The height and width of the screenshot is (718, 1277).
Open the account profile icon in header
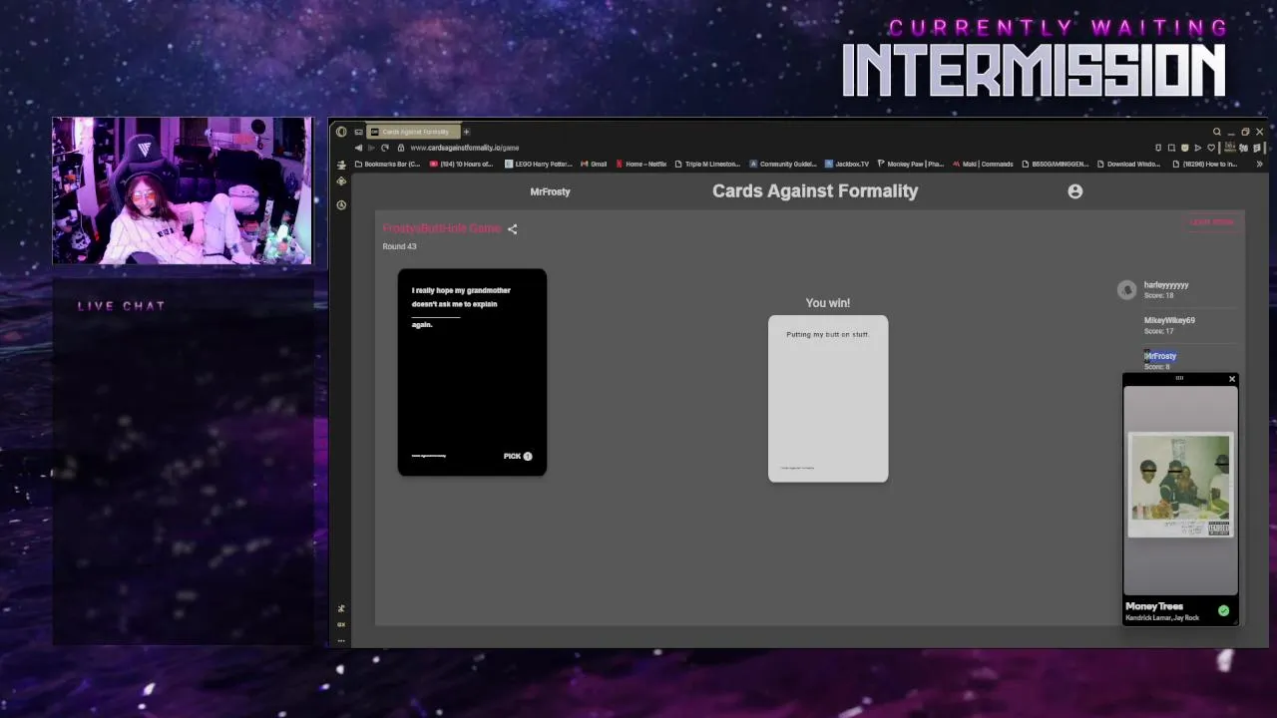pyautogui.click(x=1074, y=191)
